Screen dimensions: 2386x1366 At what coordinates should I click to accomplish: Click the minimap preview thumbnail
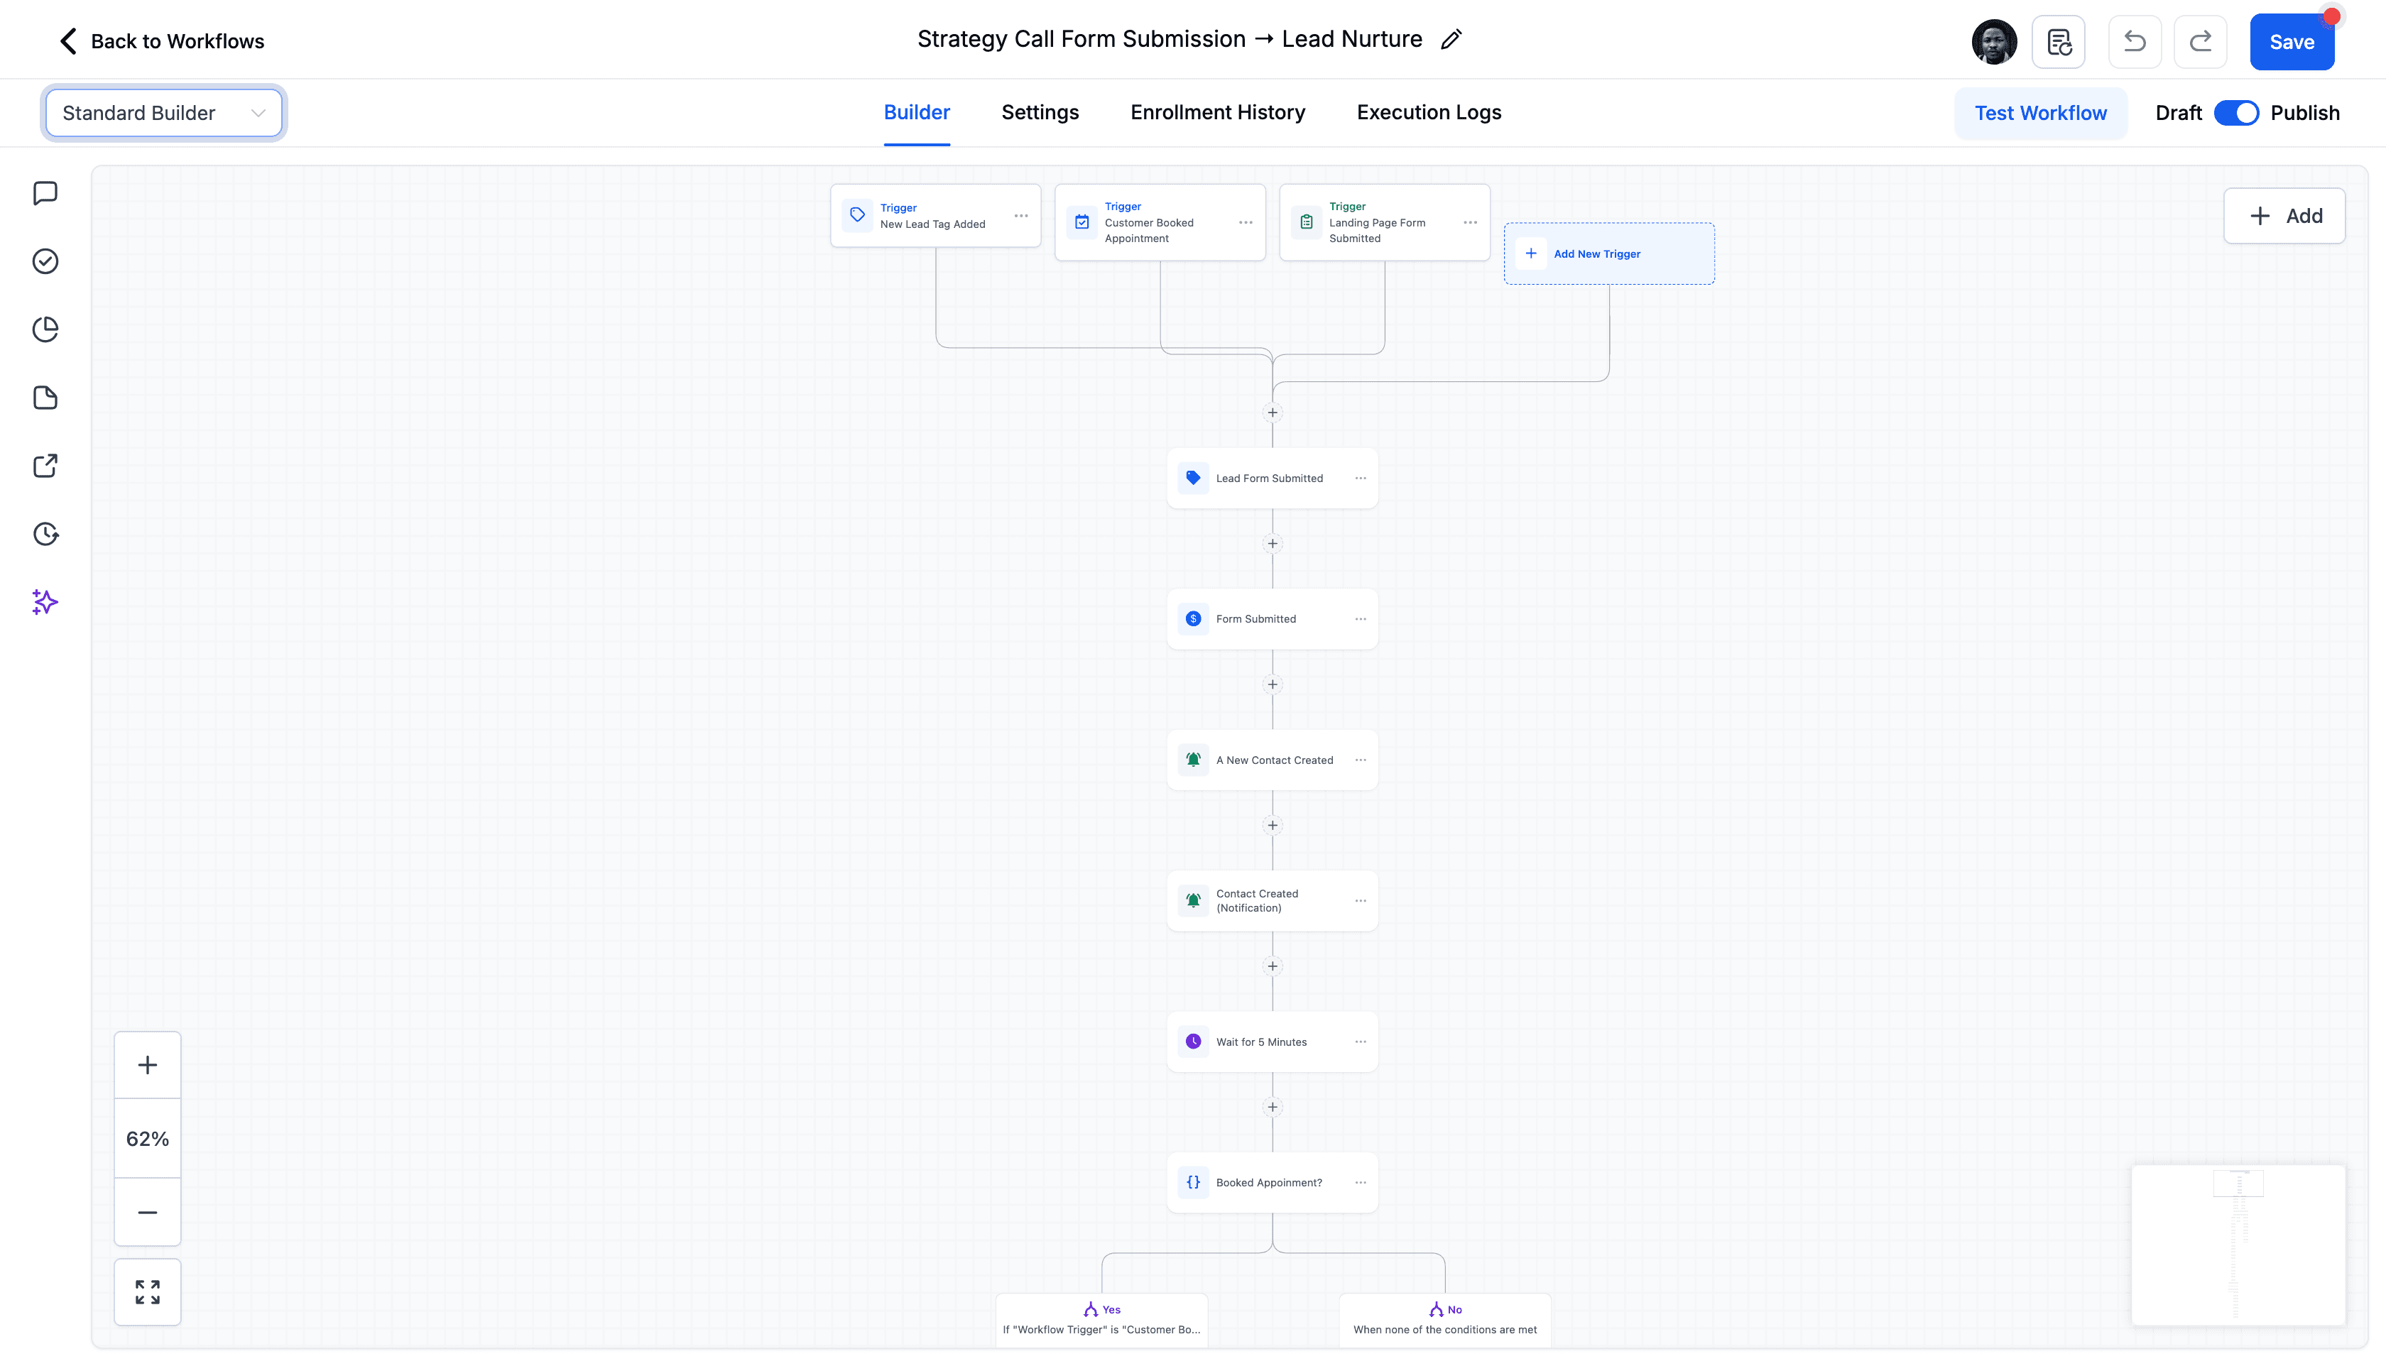point(2238,1244)
